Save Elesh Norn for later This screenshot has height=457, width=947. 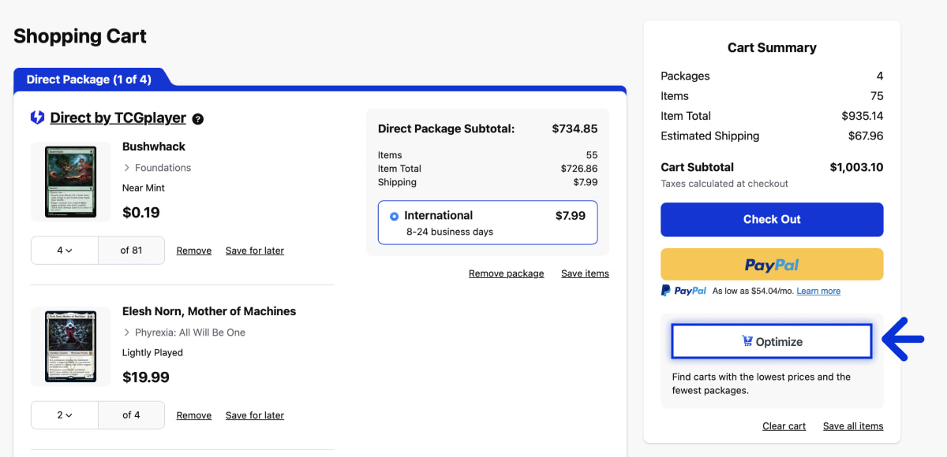[x=254, y=415]
